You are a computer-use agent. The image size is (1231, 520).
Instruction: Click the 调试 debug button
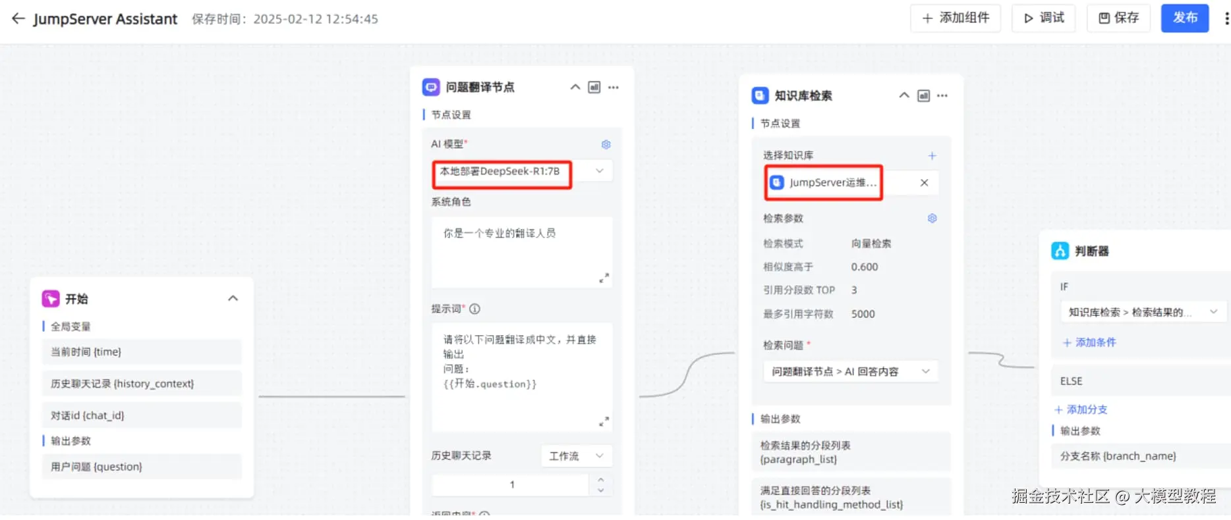click(x=1044, y=18)
